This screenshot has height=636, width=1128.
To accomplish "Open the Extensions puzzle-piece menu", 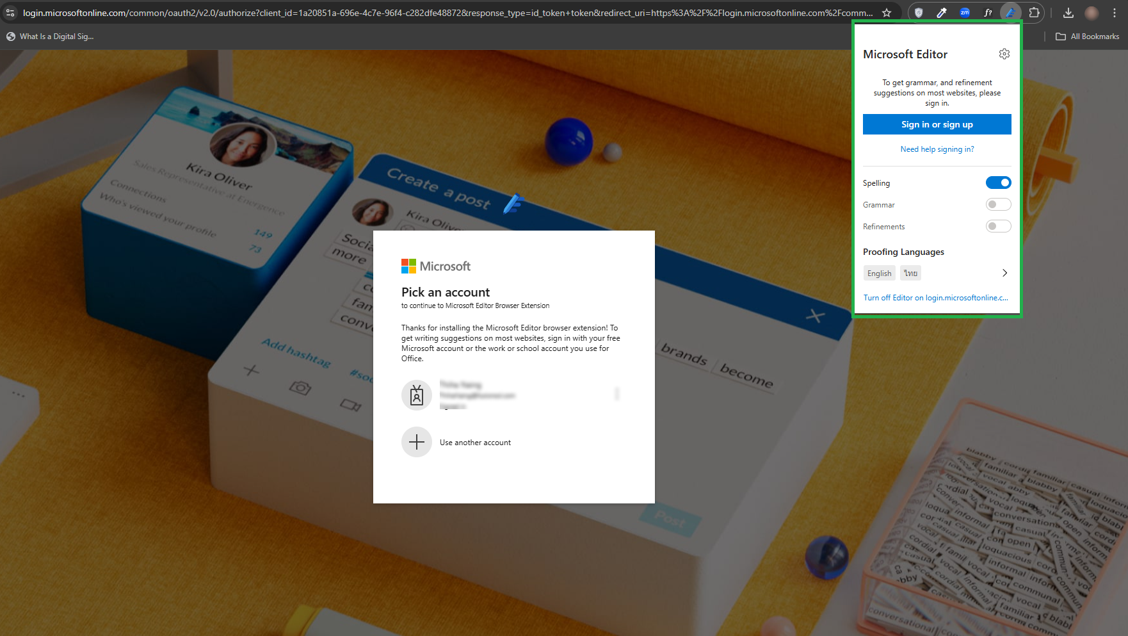I will 1034,12.
